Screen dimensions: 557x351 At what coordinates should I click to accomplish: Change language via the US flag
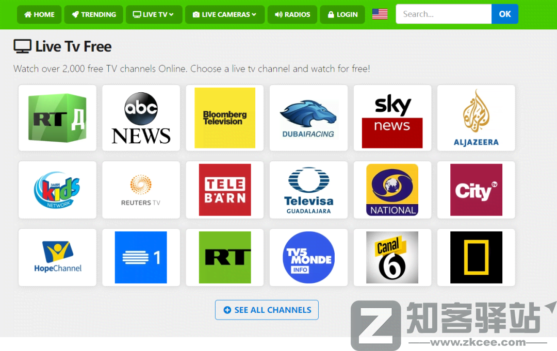coord(380,14)
